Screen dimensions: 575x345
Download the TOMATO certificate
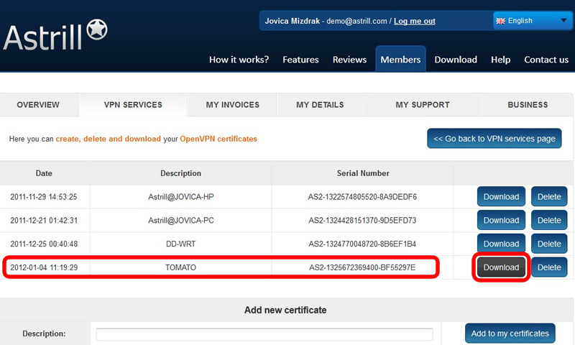[x=501, y=267]
